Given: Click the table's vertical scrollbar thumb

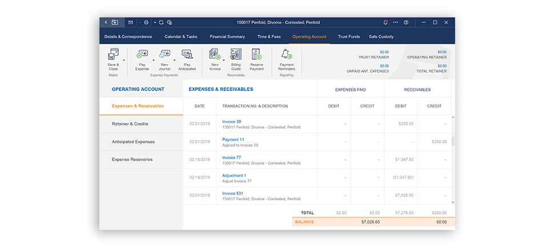Looking at the screenshot, I should click(453, 141).
